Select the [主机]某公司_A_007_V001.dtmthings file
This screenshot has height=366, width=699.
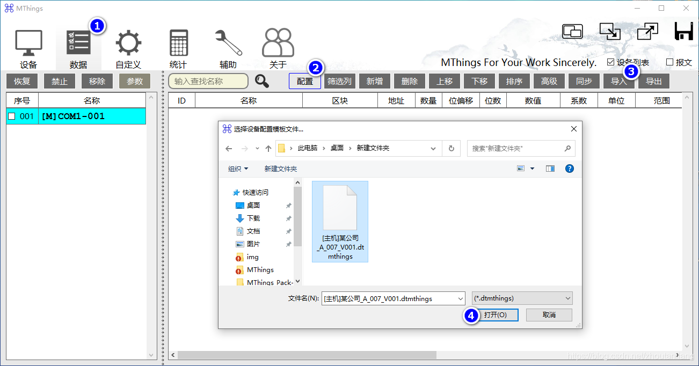point(340,221)
